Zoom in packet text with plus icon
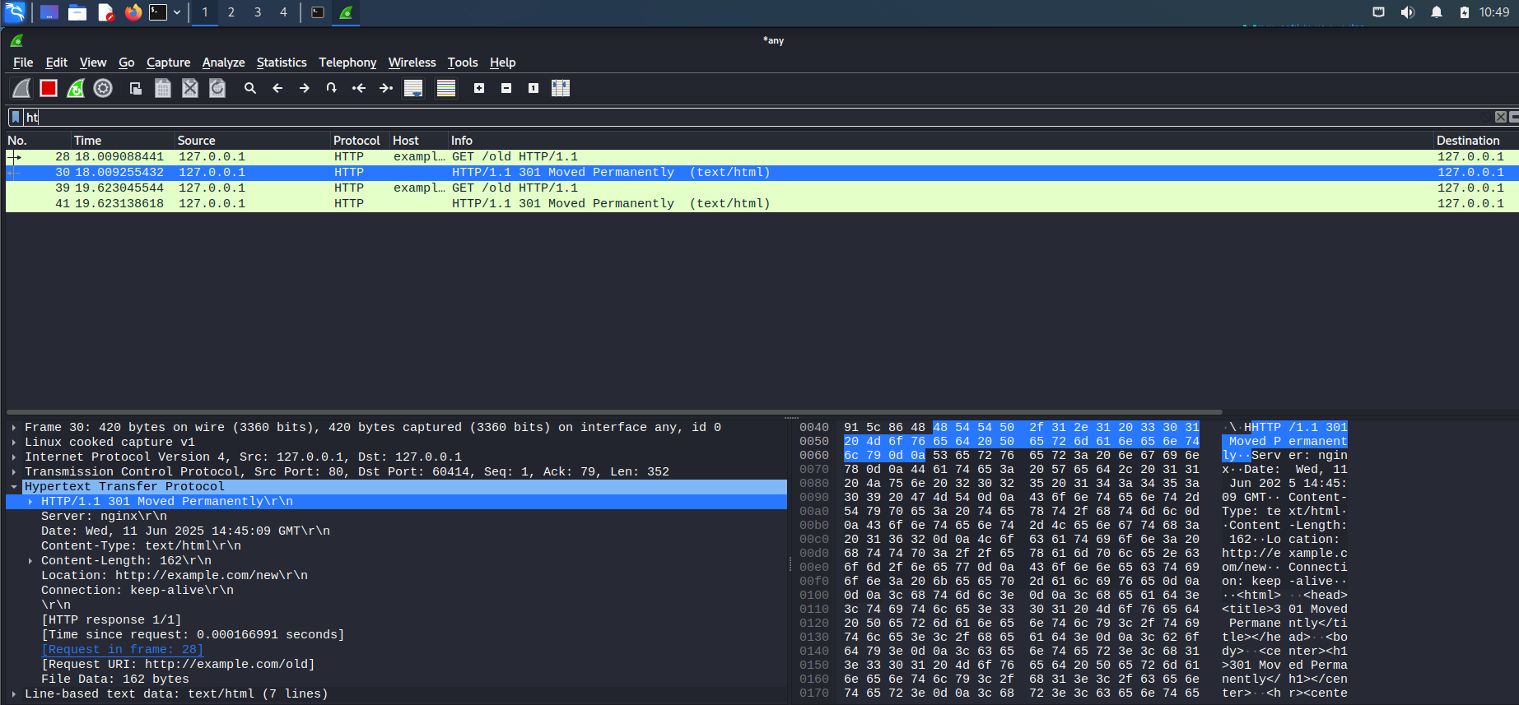This screenshot has height=705, width=1519. (x=479, y=88)
